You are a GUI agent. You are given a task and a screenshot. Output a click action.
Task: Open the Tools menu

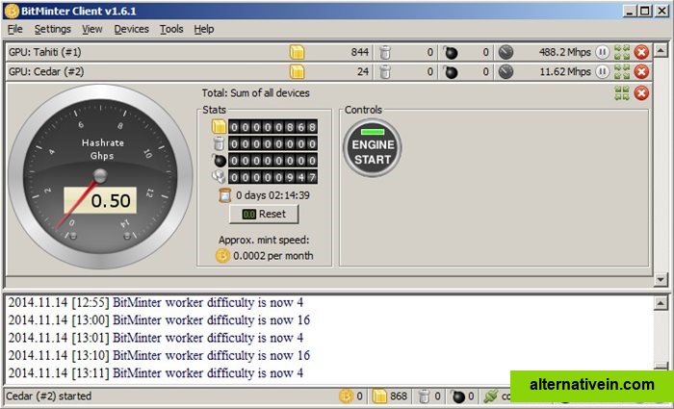pyautogui.click(x=171, y=29)
